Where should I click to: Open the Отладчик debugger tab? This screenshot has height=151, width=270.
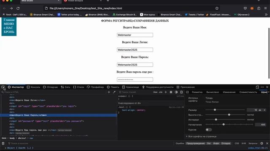coord(50,87)
